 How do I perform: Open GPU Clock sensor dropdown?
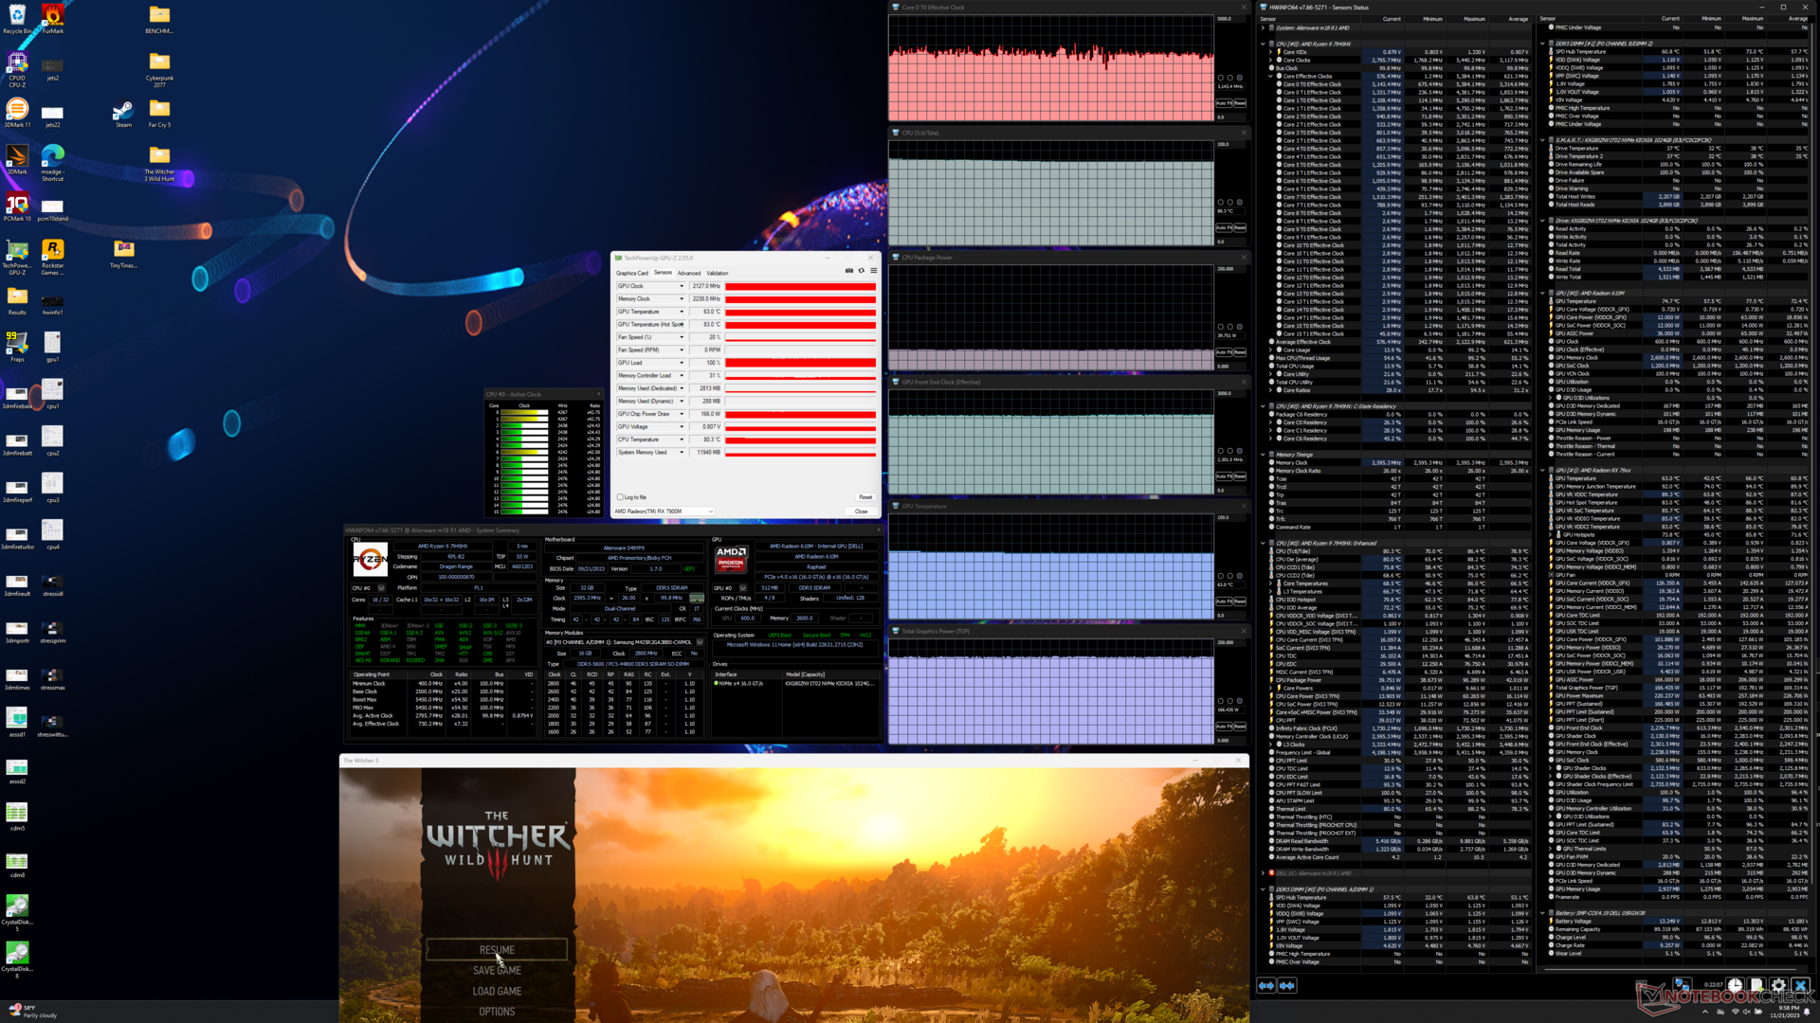coord(681,286)
